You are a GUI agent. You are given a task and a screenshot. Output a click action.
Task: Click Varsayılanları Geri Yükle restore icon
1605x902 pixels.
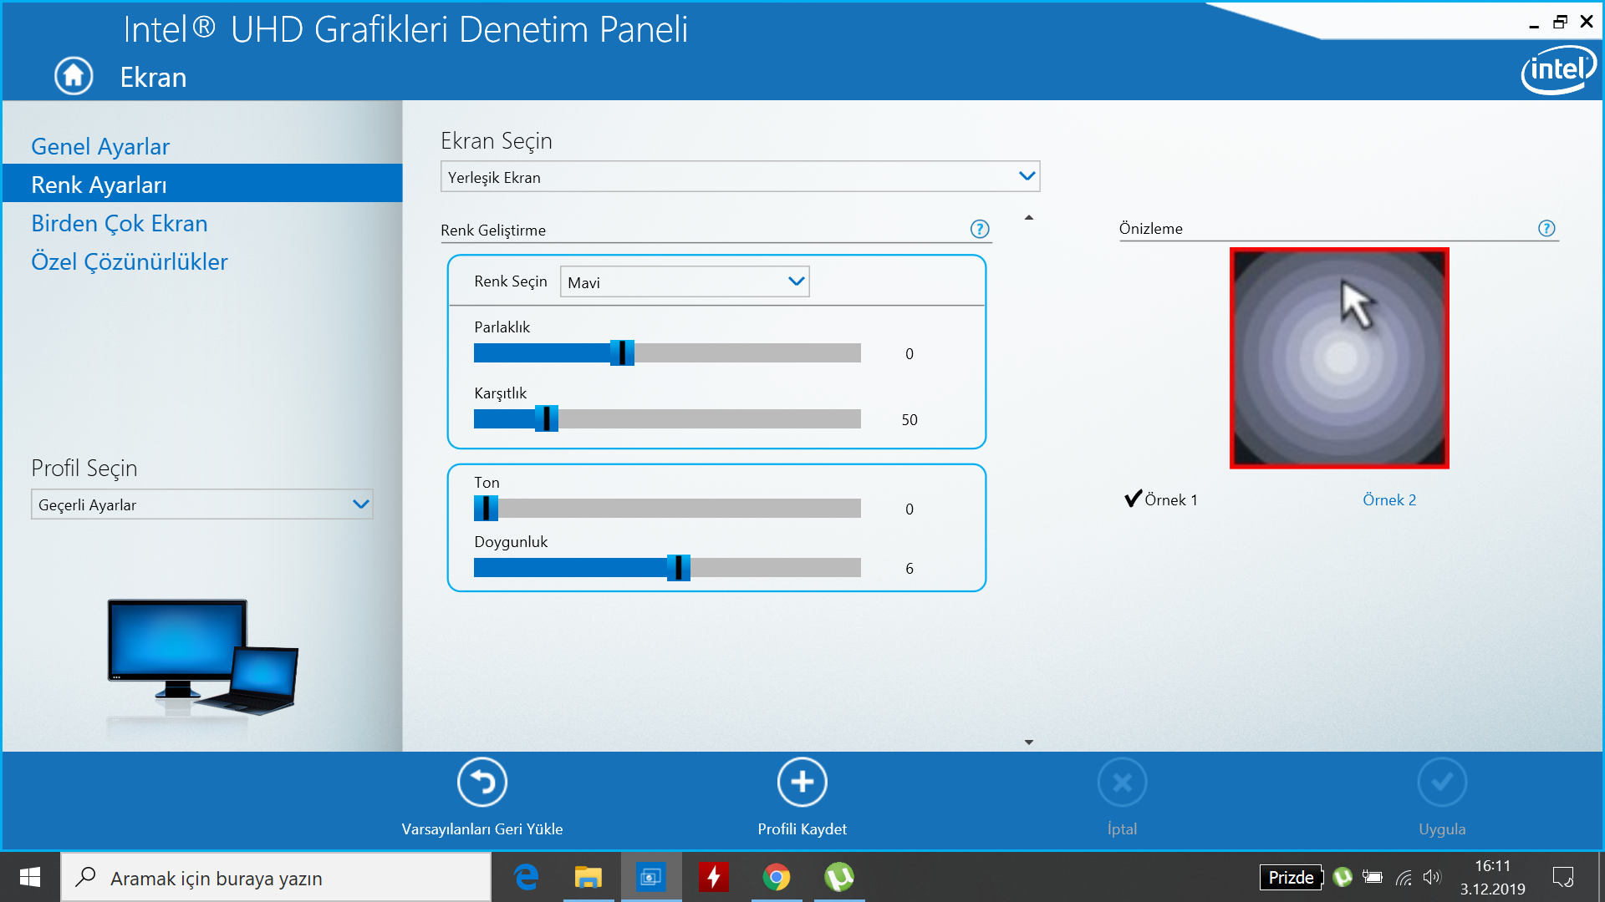point(482,783)
